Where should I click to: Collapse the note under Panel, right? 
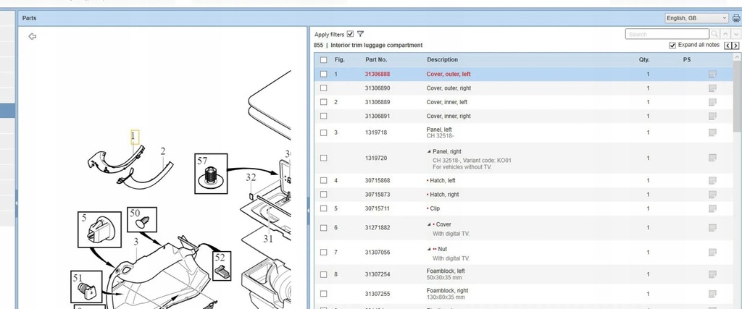[x=429, y=151]
